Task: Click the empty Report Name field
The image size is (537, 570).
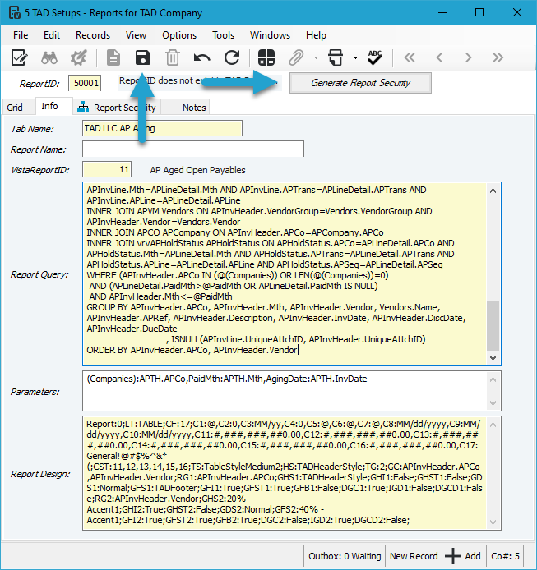Action: 193,149
